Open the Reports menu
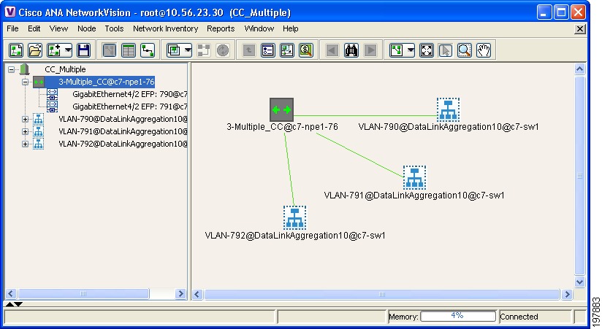This screenshot has width=602, height=329. click(x=221, y=28)
